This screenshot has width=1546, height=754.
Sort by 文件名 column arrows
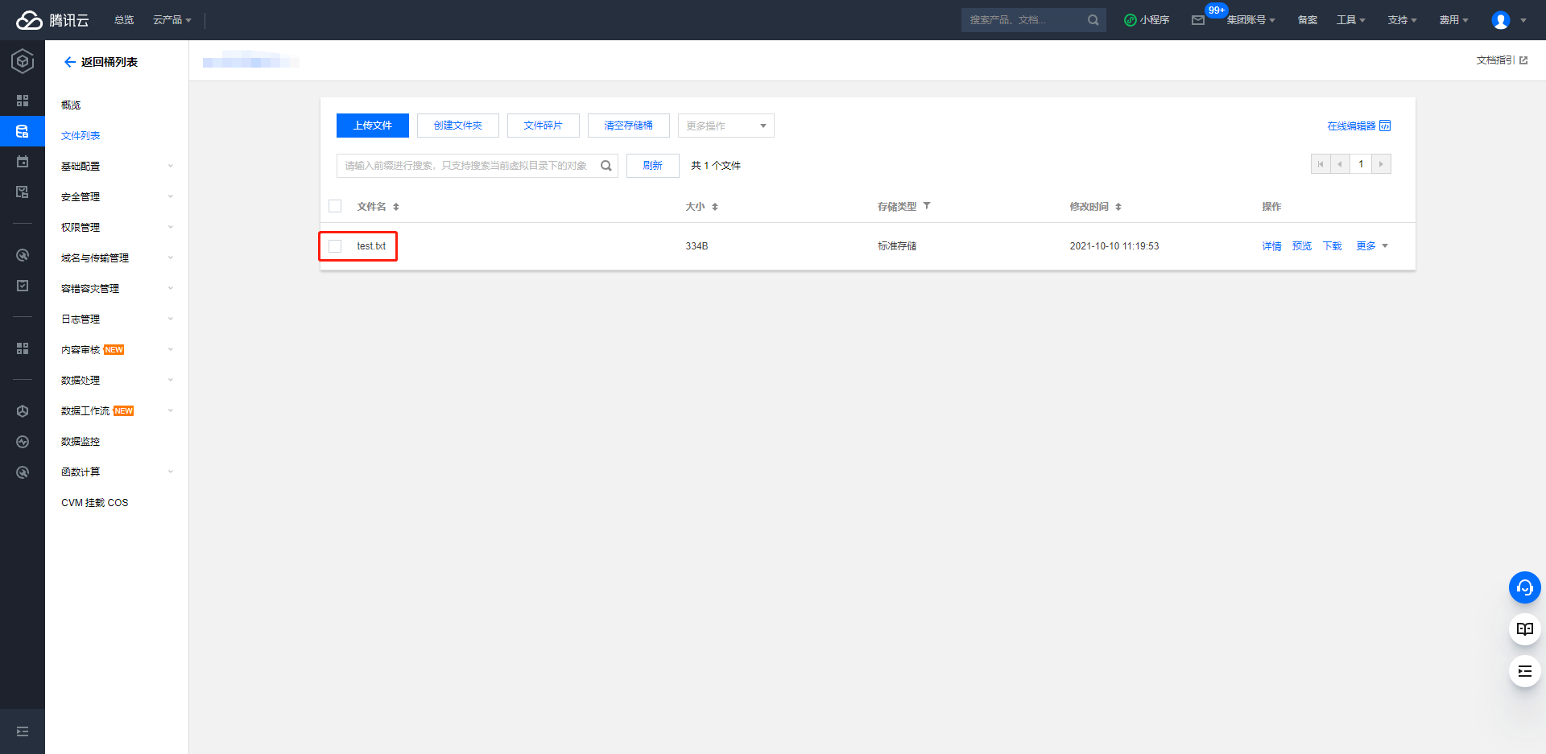(x=396, y=207)
